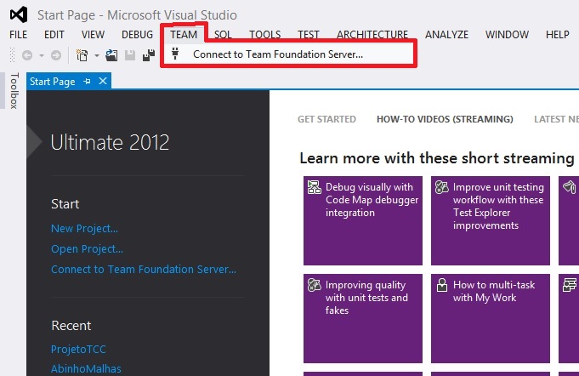Open the TEST menu
This screenshot has height=376, width=579.
(x=309, y=35)
